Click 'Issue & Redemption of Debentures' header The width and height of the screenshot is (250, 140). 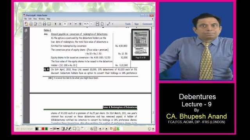click(120, 107)
